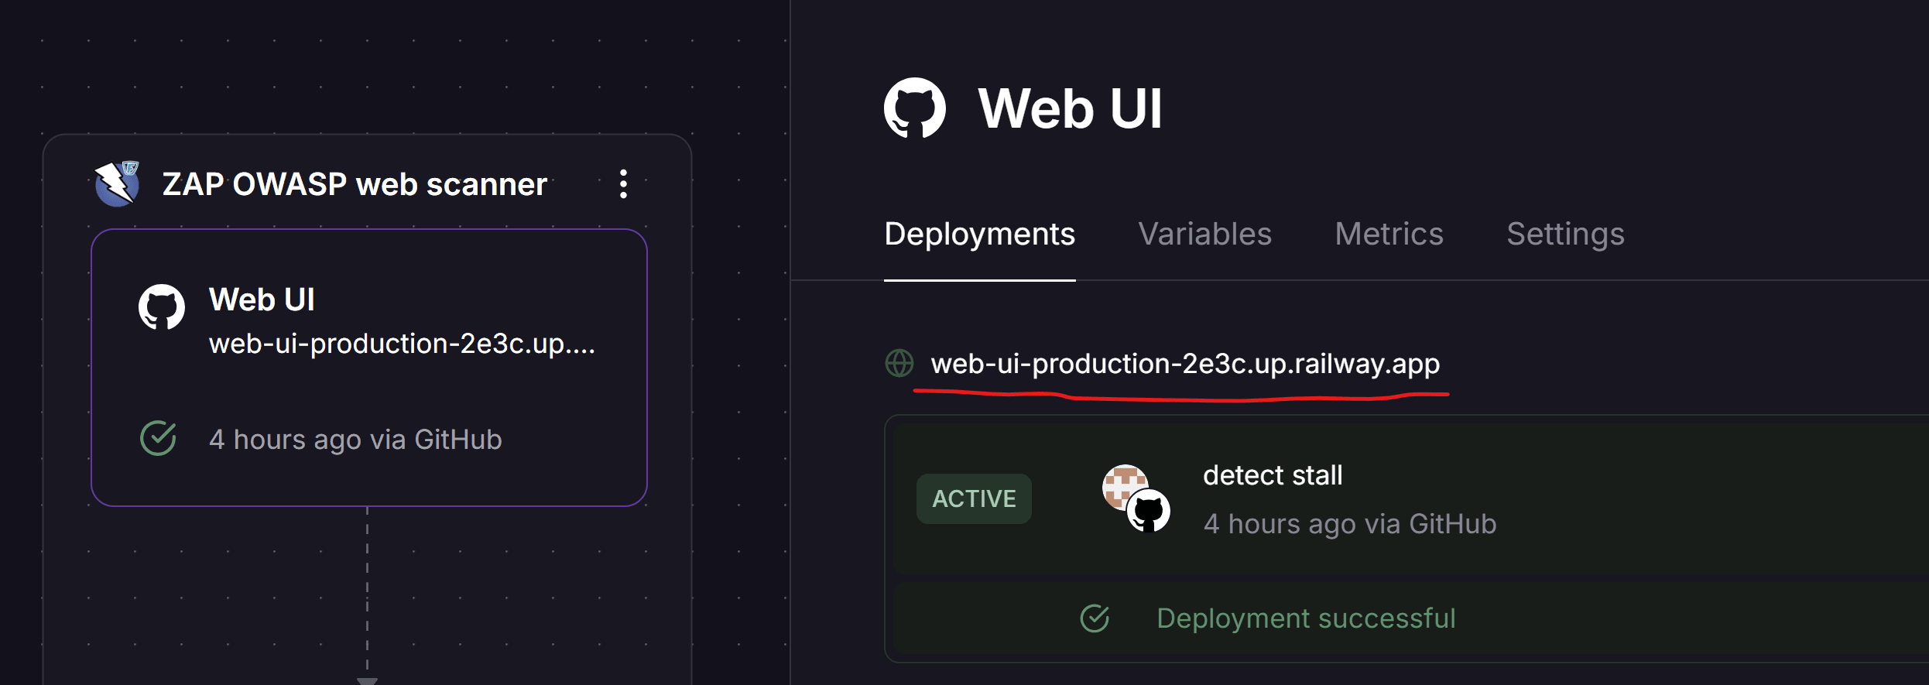Click GitHub icon on Web UI service card
Viewport: 1929px width, 685px height.
pos(162,307)
